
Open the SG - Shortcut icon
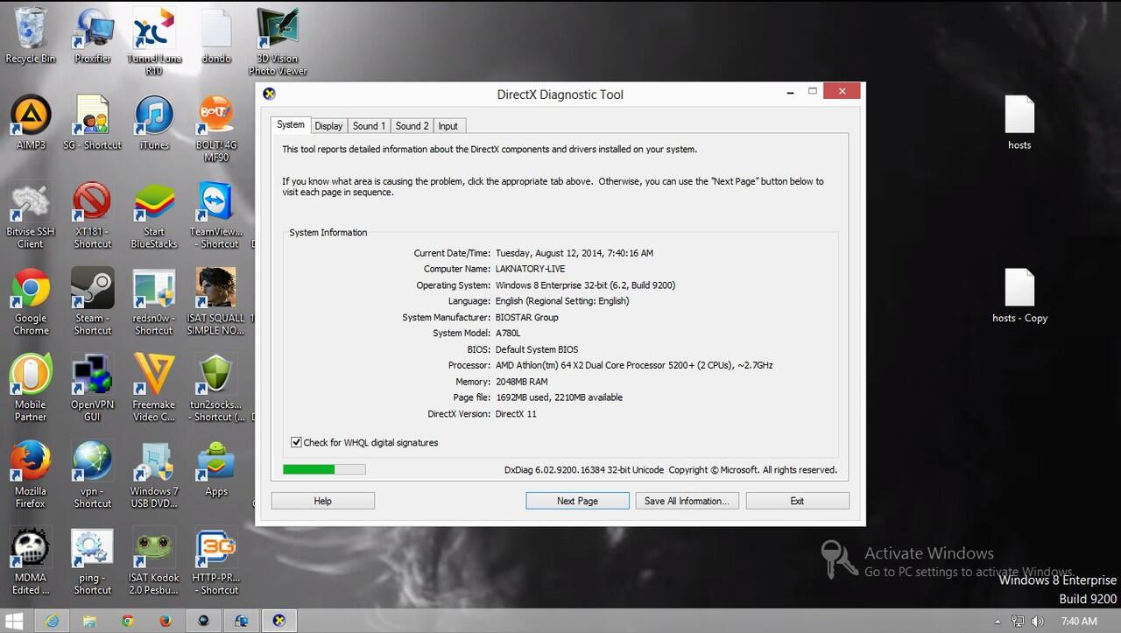coord(93,123)
